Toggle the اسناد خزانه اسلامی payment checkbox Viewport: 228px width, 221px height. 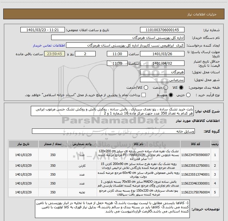(144, 95)
